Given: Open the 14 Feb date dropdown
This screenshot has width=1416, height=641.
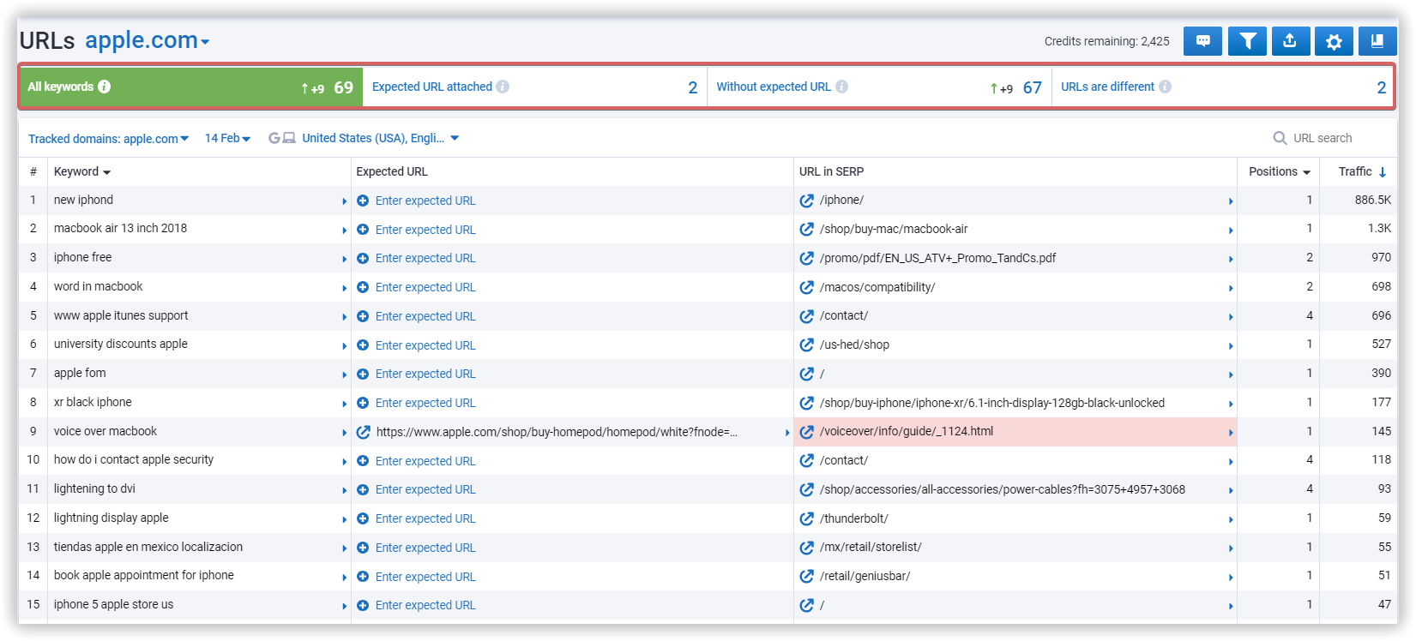Looking at the screenshot, I should click(x=227, y=138).
